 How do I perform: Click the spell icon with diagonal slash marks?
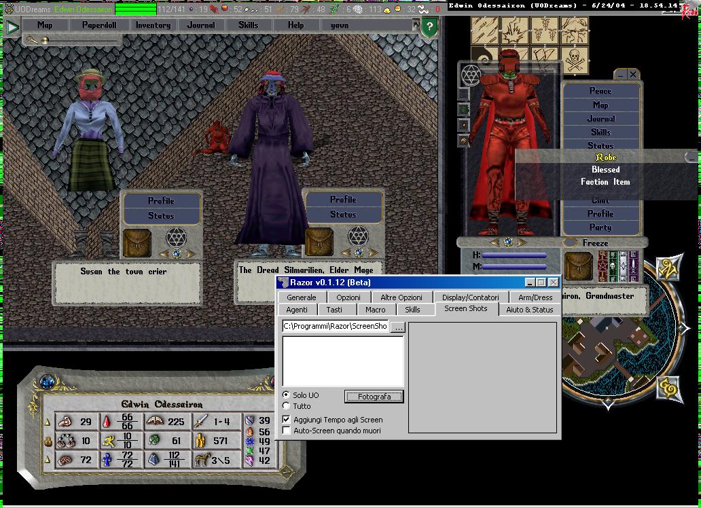point(484,31)
